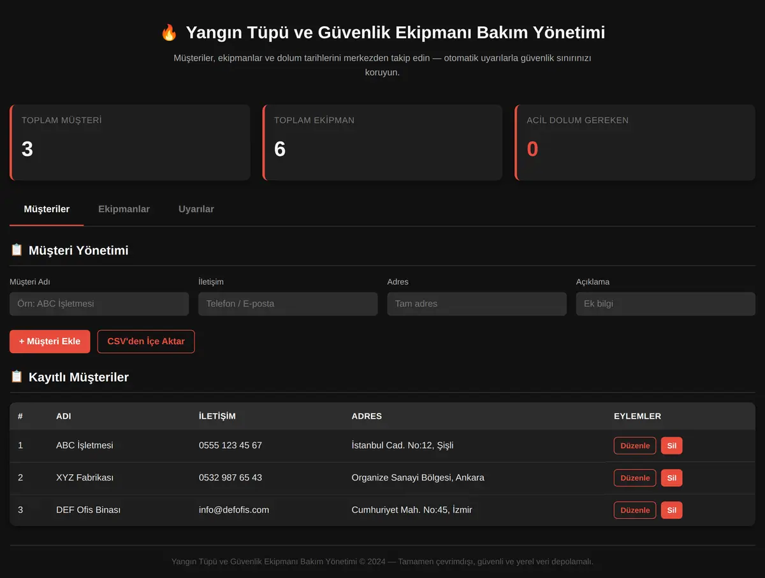Image resolution: width=765 pixels, height=578 pixels.
Task: Click the info@defofis.com contact cell
Action: [234, 510]
